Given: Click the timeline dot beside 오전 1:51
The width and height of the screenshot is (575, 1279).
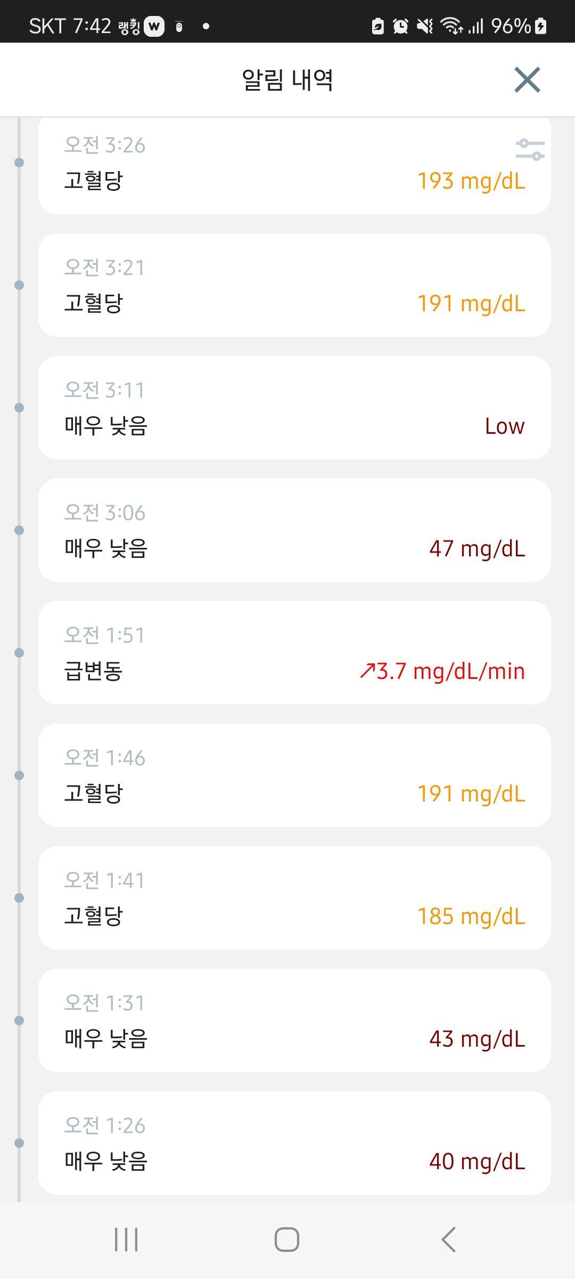Looking at the screenshot, I should [19, 653].
